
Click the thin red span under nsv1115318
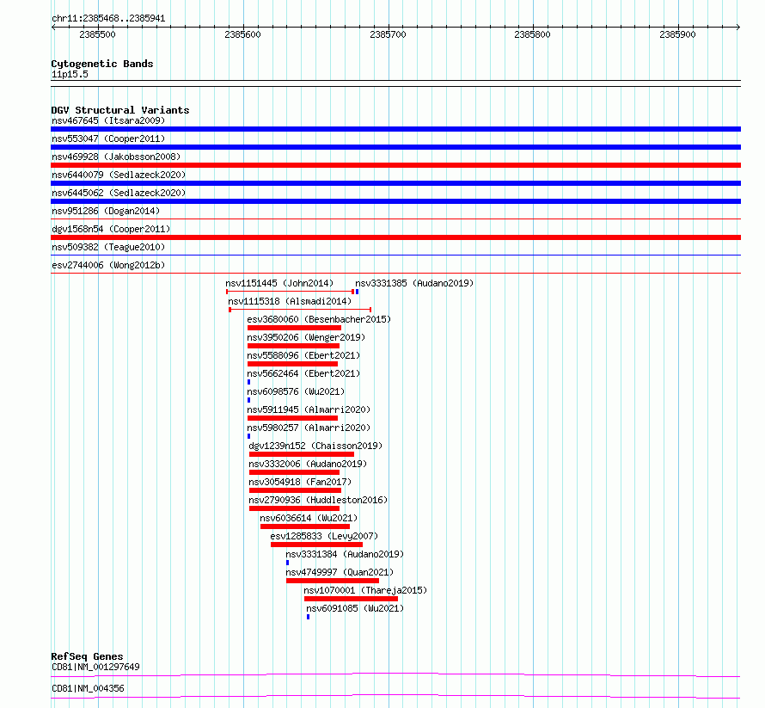pyautogui.click(x=300, y=310)
